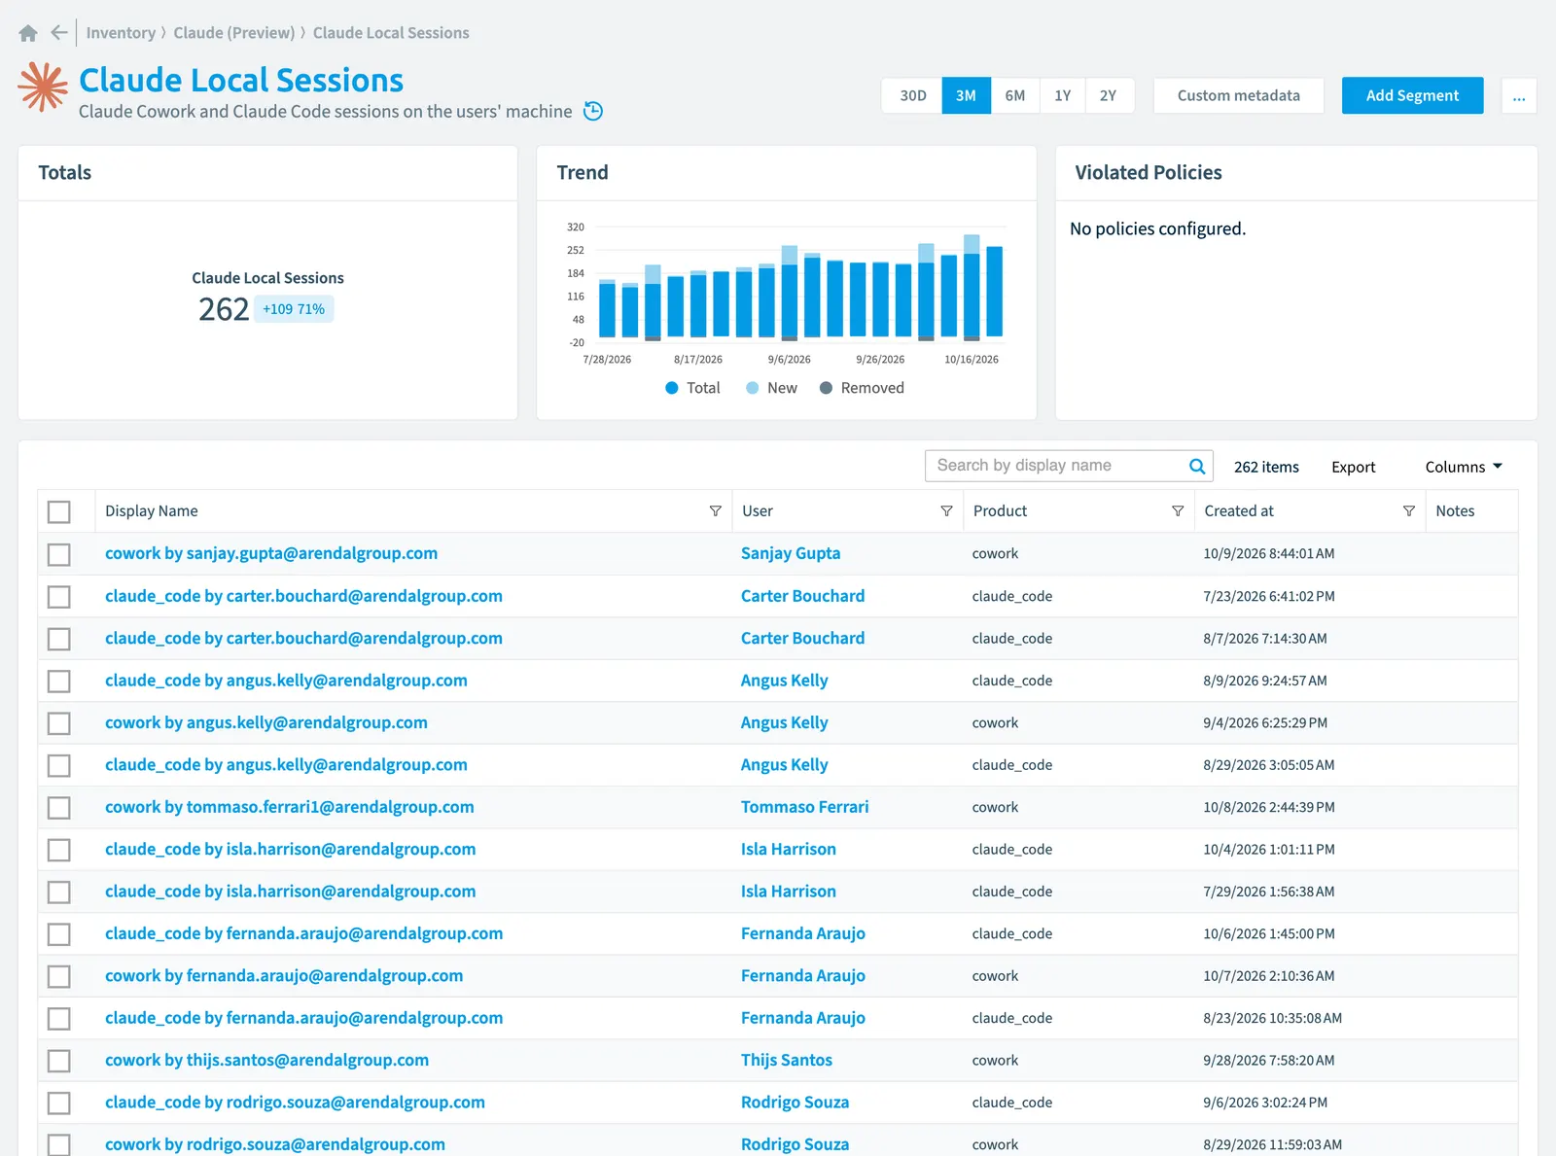
Task: Click the search magnifier icon
Action: point(1197,467)
